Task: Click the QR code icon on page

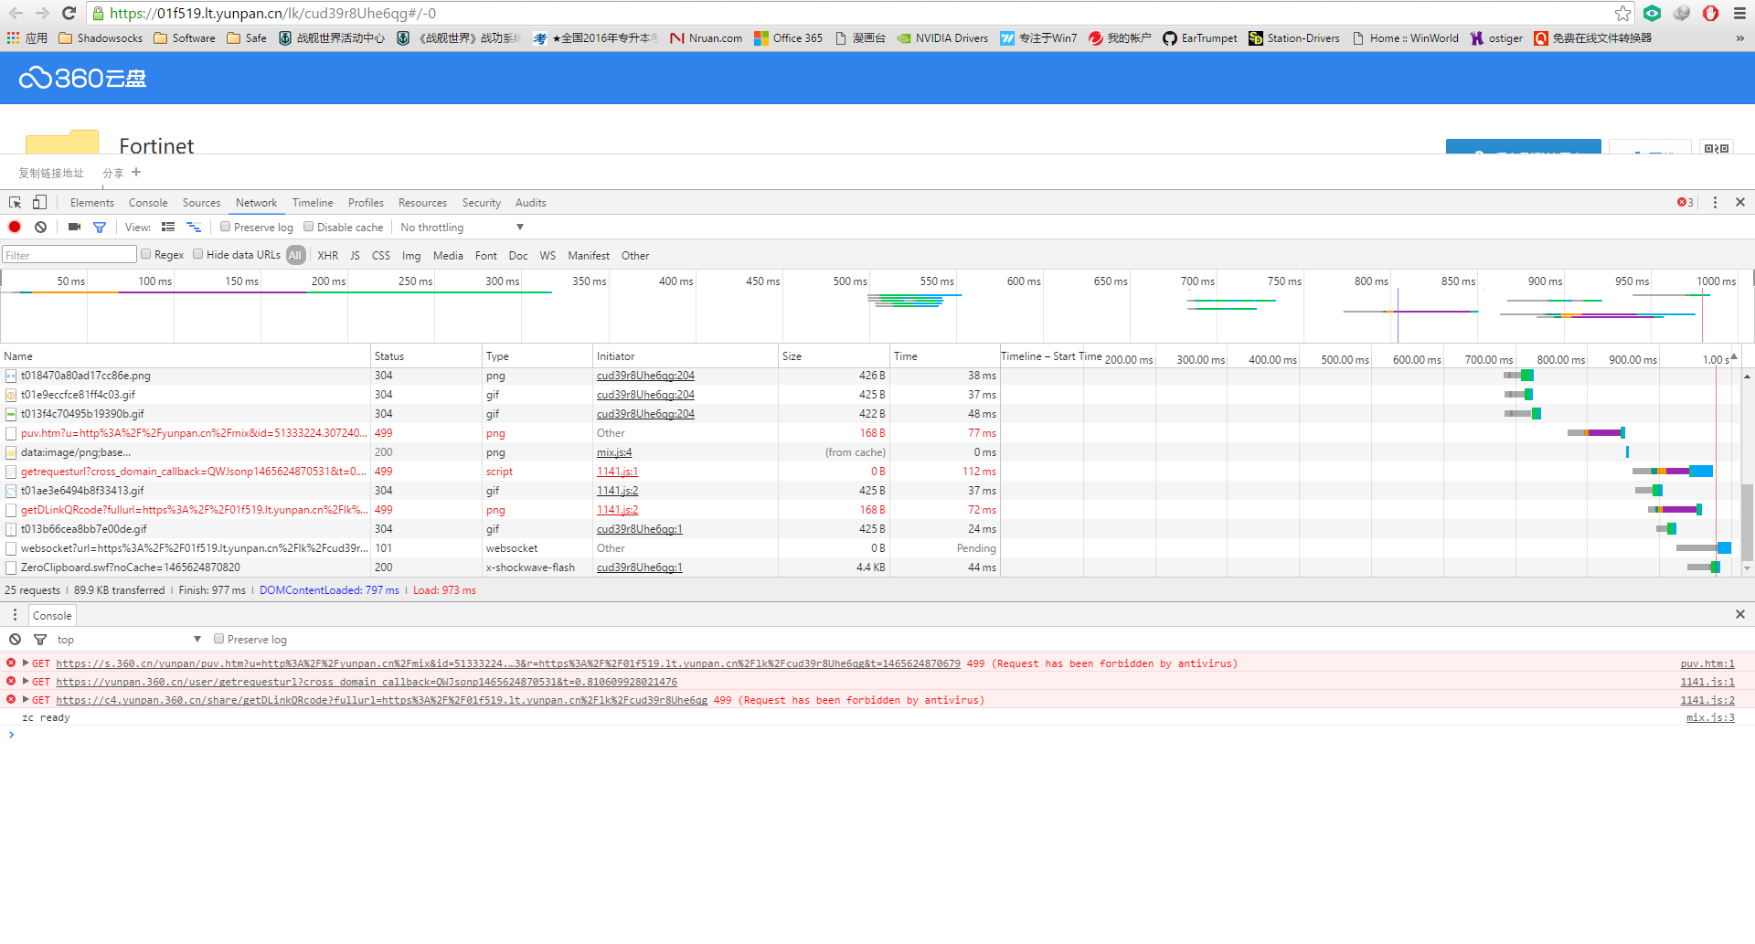Action: click(1717, 148)
